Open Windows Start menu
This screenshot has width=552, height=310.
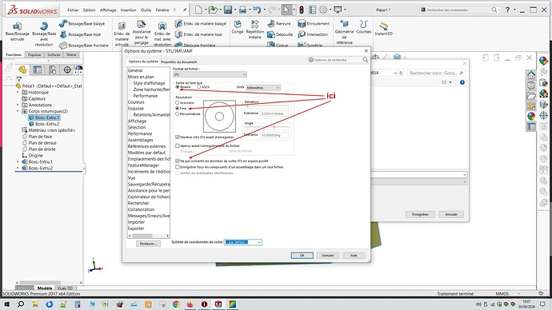click(x=6, y=304)
